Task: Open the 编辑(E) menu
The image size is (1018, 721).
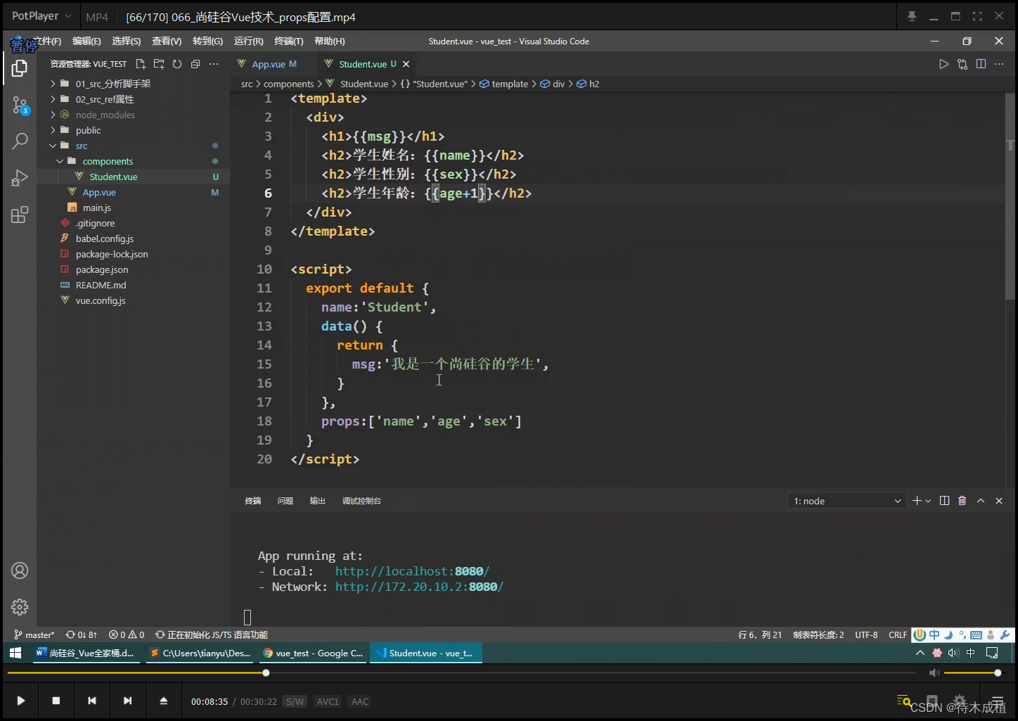Action: click(86, 42)
